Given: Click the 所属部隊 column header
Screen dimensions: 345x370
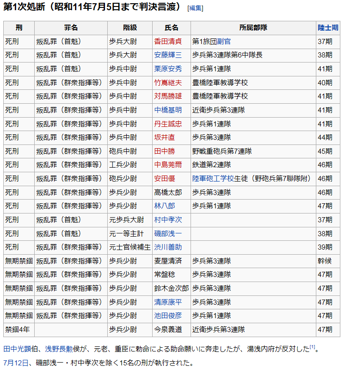Looking at the screenshot, I should [253, 28].
